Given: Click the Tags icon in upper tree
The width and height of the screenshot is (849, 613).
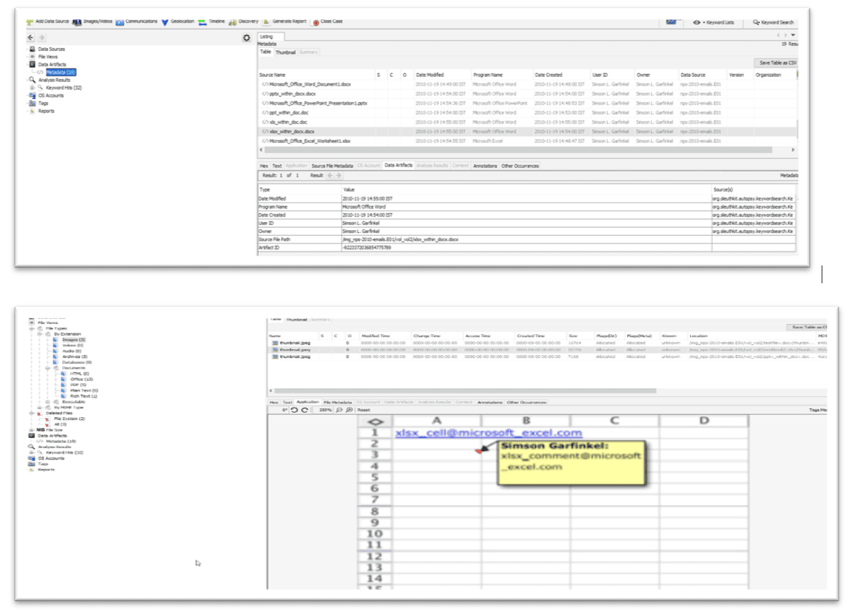Looking at the screenshot, I should point(33,103).
